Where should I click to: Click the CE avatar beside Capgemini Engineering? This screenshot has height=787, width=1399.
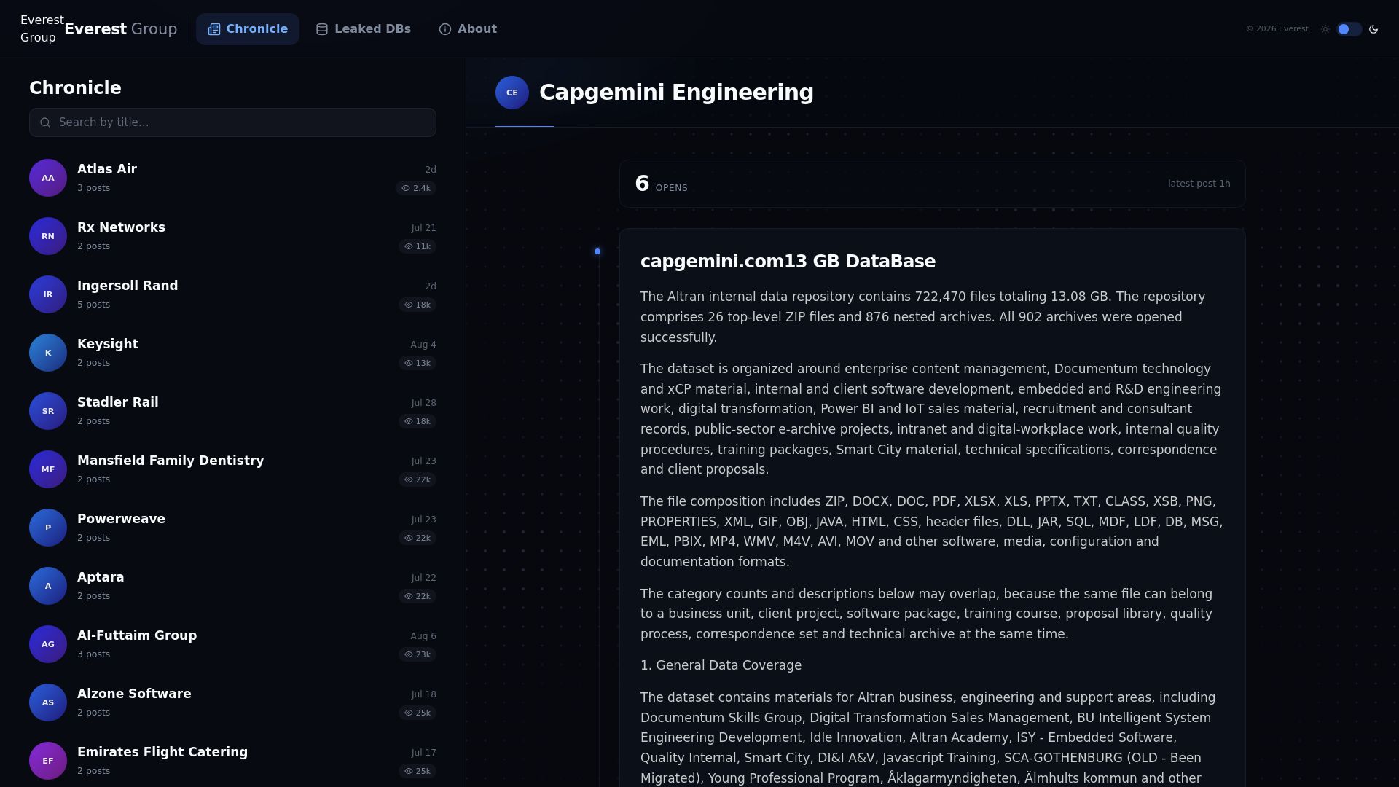point(512,93)
